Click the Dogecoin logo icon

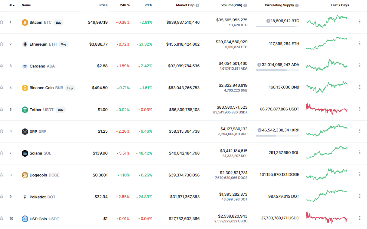coord(25,175)
